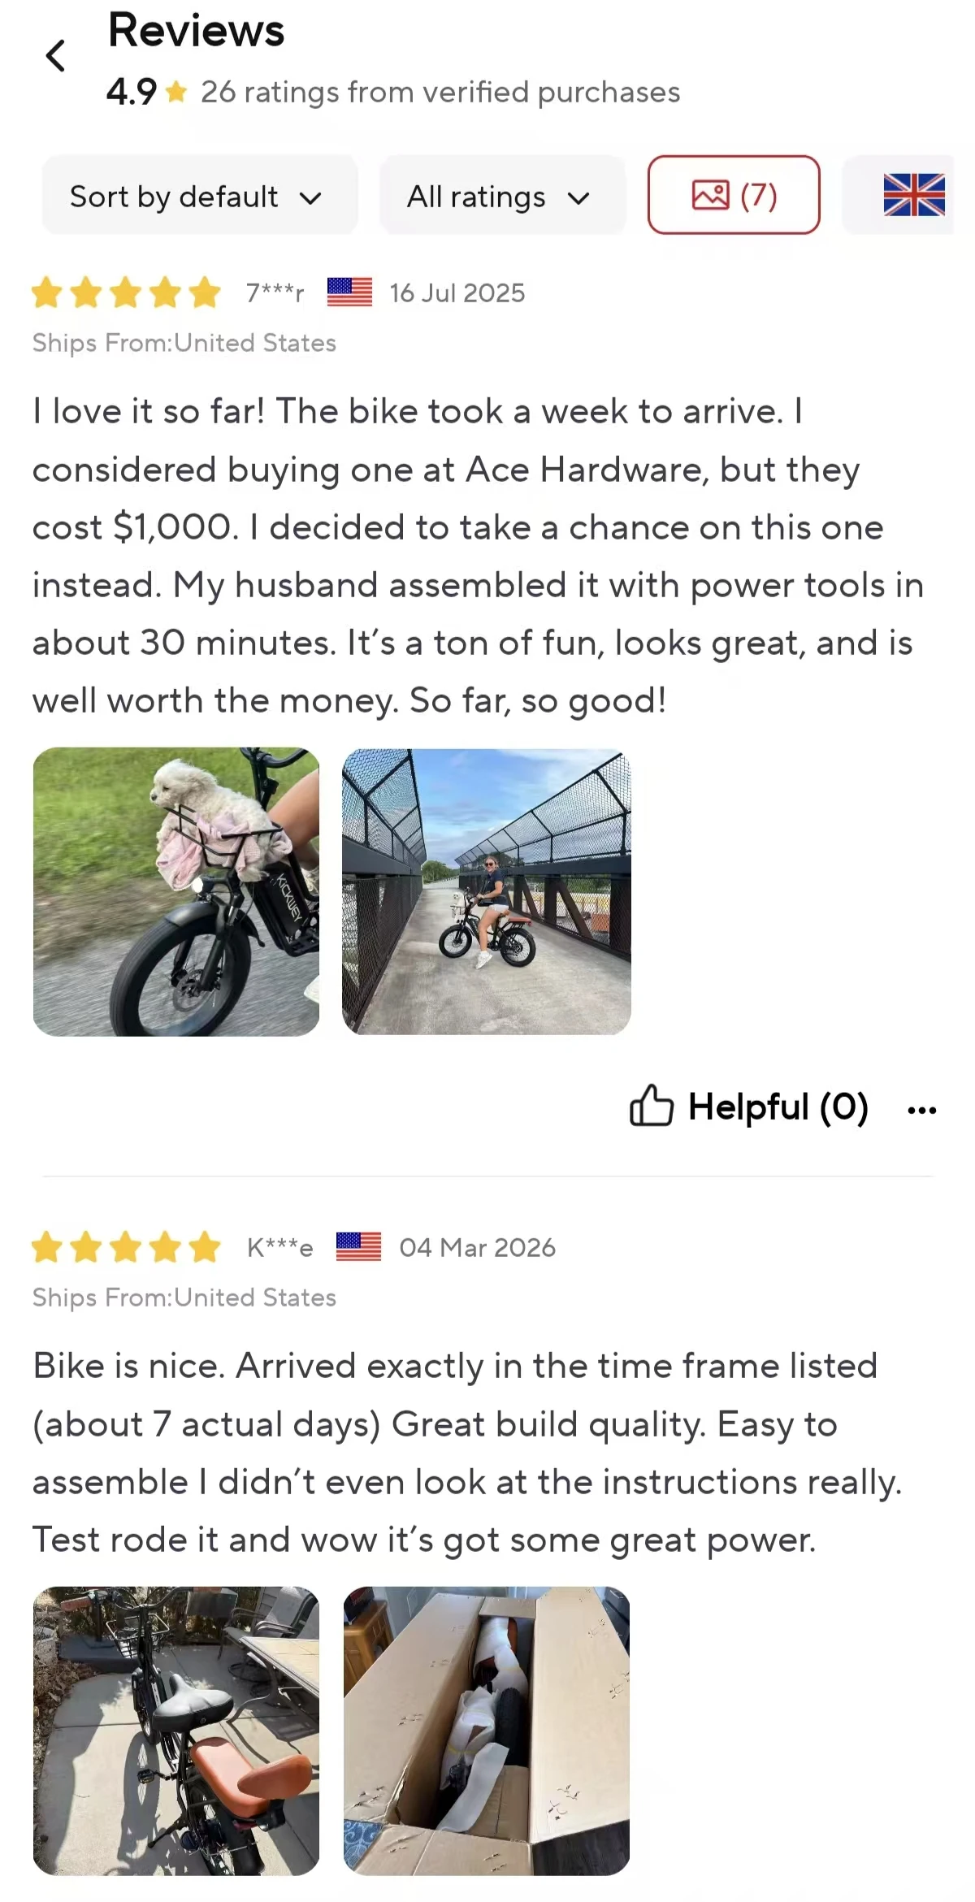
Task: Click the five-star rating of 7***r's review
Action: pyautogui.click(x=126, y=292)
